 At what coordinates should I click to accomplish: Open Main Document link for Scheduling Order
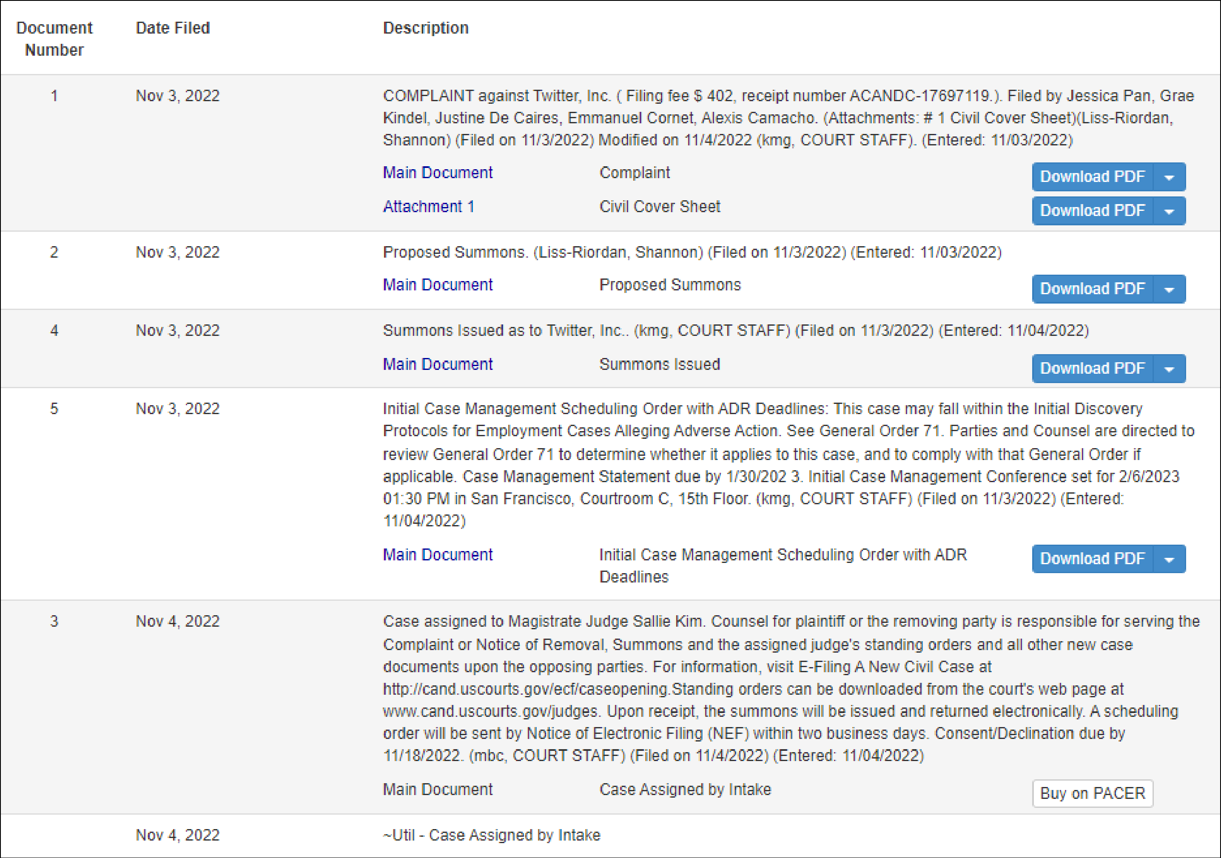coord(437,554)
